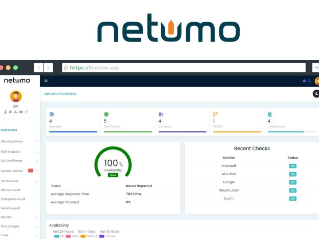The image size is (319, 239).
Task: Click the green Certificates badge icon
Action: tap(106, 114)
